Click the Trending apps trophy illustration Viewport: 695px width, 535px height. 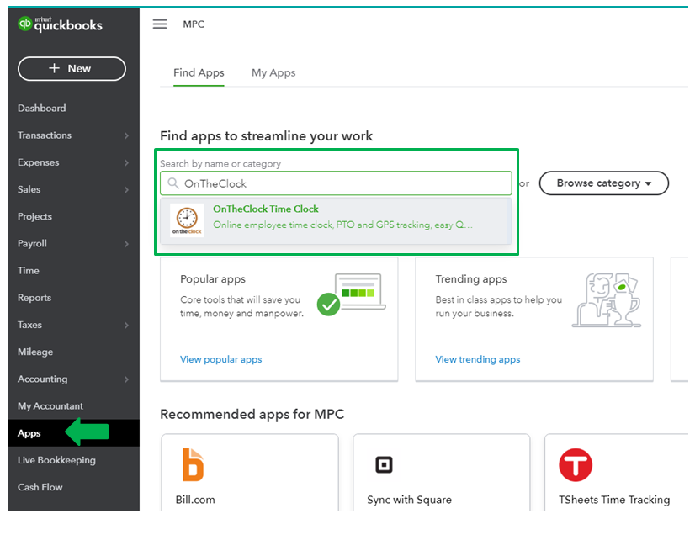pyautogui.click(x=607, y=300)
